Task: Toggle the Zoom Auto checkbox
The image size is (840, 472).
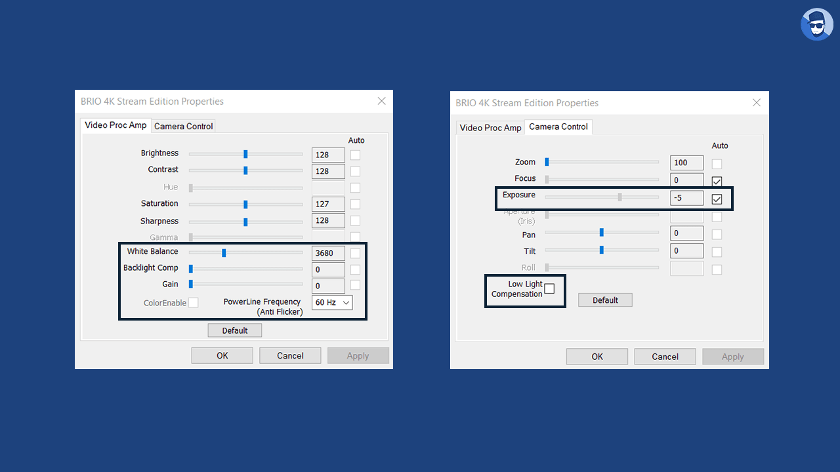Action: click(x=717, y=164)
